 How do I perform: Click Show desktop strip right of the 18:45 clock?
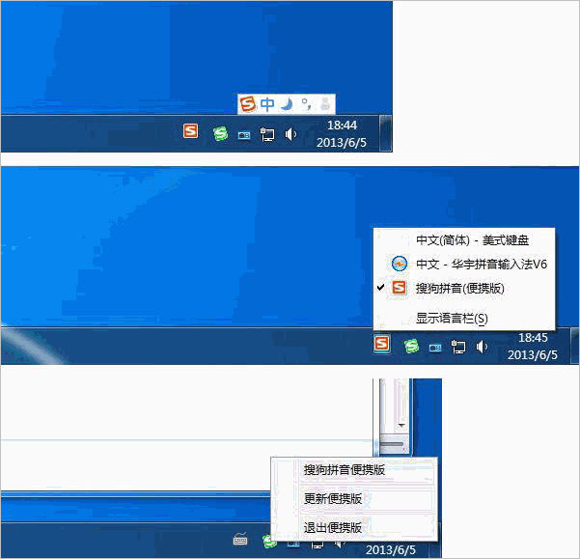[x=574, y=346]
